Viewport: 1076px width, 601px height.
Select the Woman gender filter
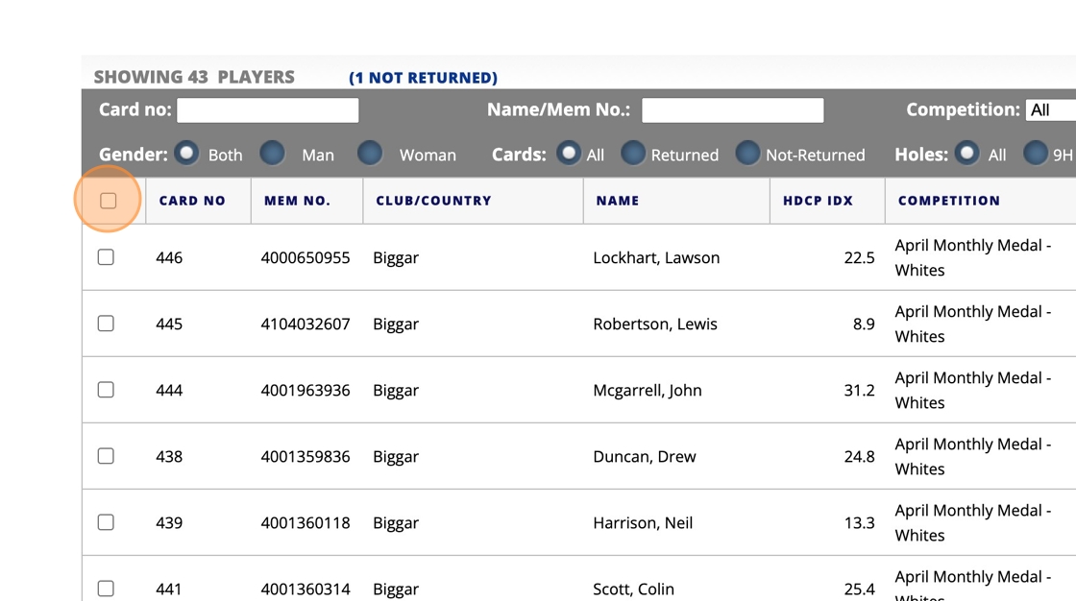pos(370,154)
